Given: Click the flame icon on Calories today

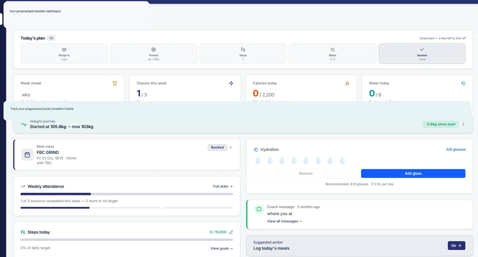Looking at the screenshot, I should point(347,83).
